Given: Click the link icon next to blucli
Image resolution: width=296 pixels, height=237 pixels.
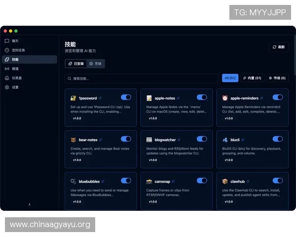Looking at the screenshot, I should point(243,140).
